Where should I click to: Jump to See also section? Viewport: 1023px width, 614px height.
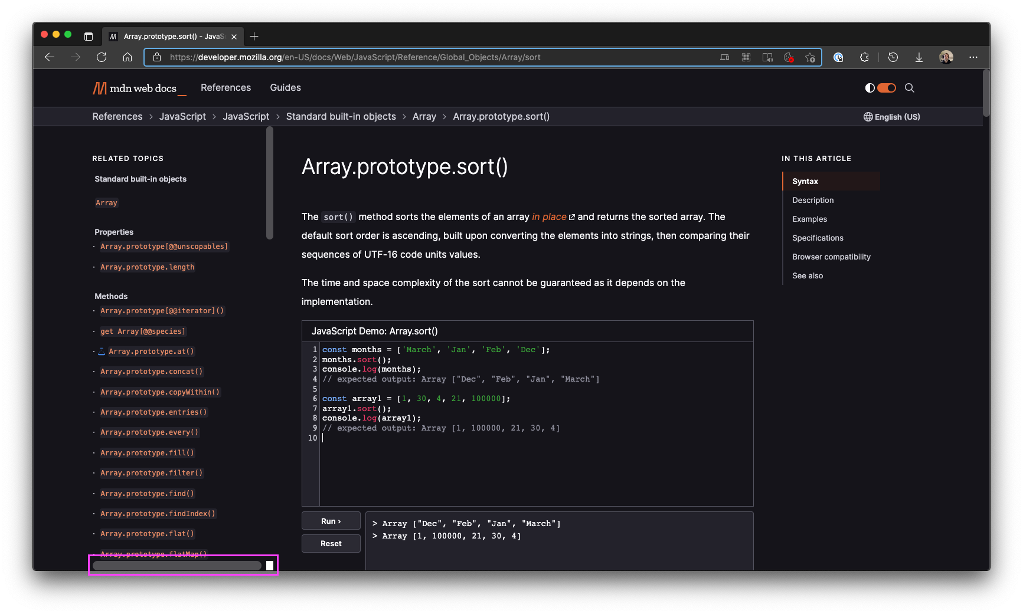(808, 275)
